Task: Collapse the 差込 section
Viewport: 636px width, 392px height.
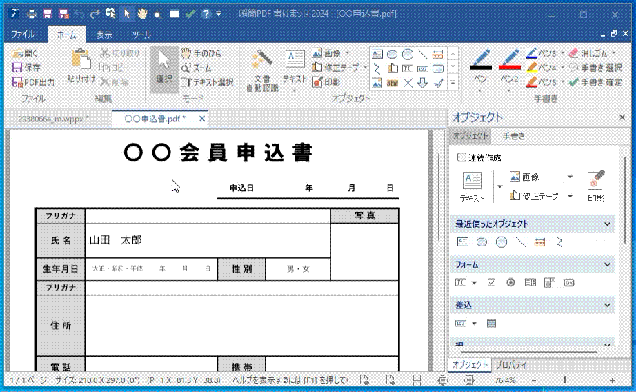Action: coord(607,305)
